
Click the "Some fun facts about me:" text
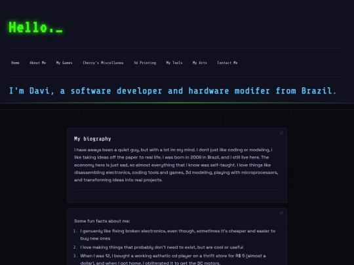102,221
